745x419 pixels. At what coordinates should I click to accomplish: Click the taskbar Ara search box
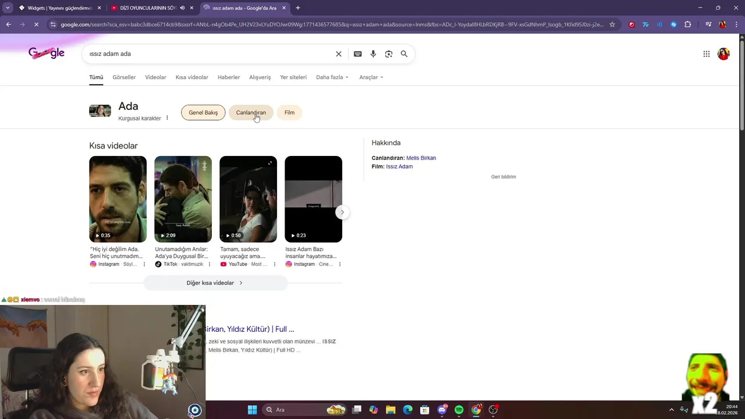[304, 410]
